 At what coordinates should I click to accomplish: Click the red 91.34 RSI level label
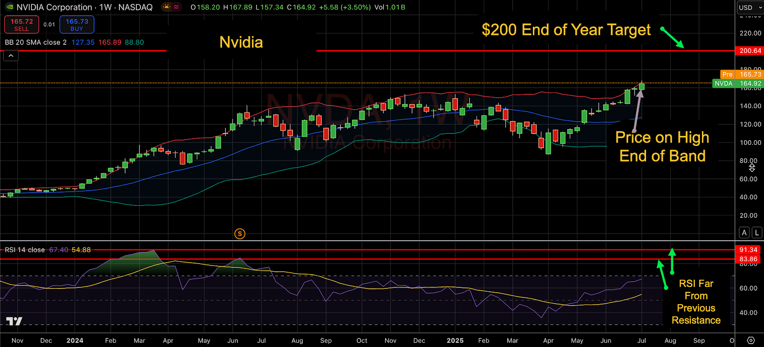coord(749,250)
